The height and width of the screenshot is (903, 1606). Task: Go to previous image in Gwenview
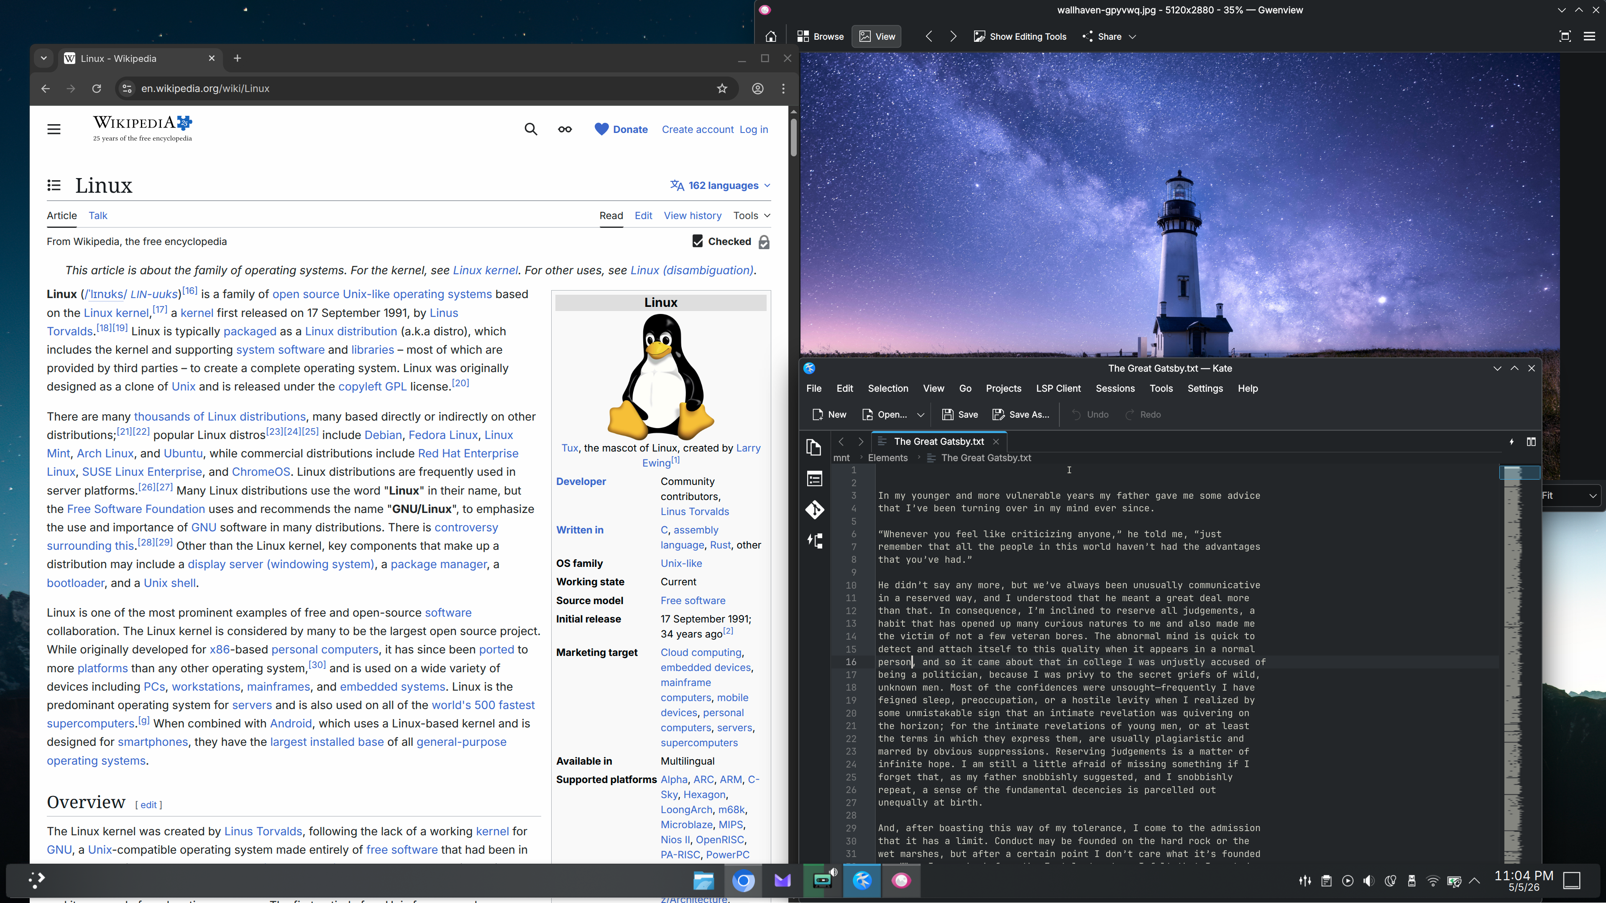(x=929, y=37)
